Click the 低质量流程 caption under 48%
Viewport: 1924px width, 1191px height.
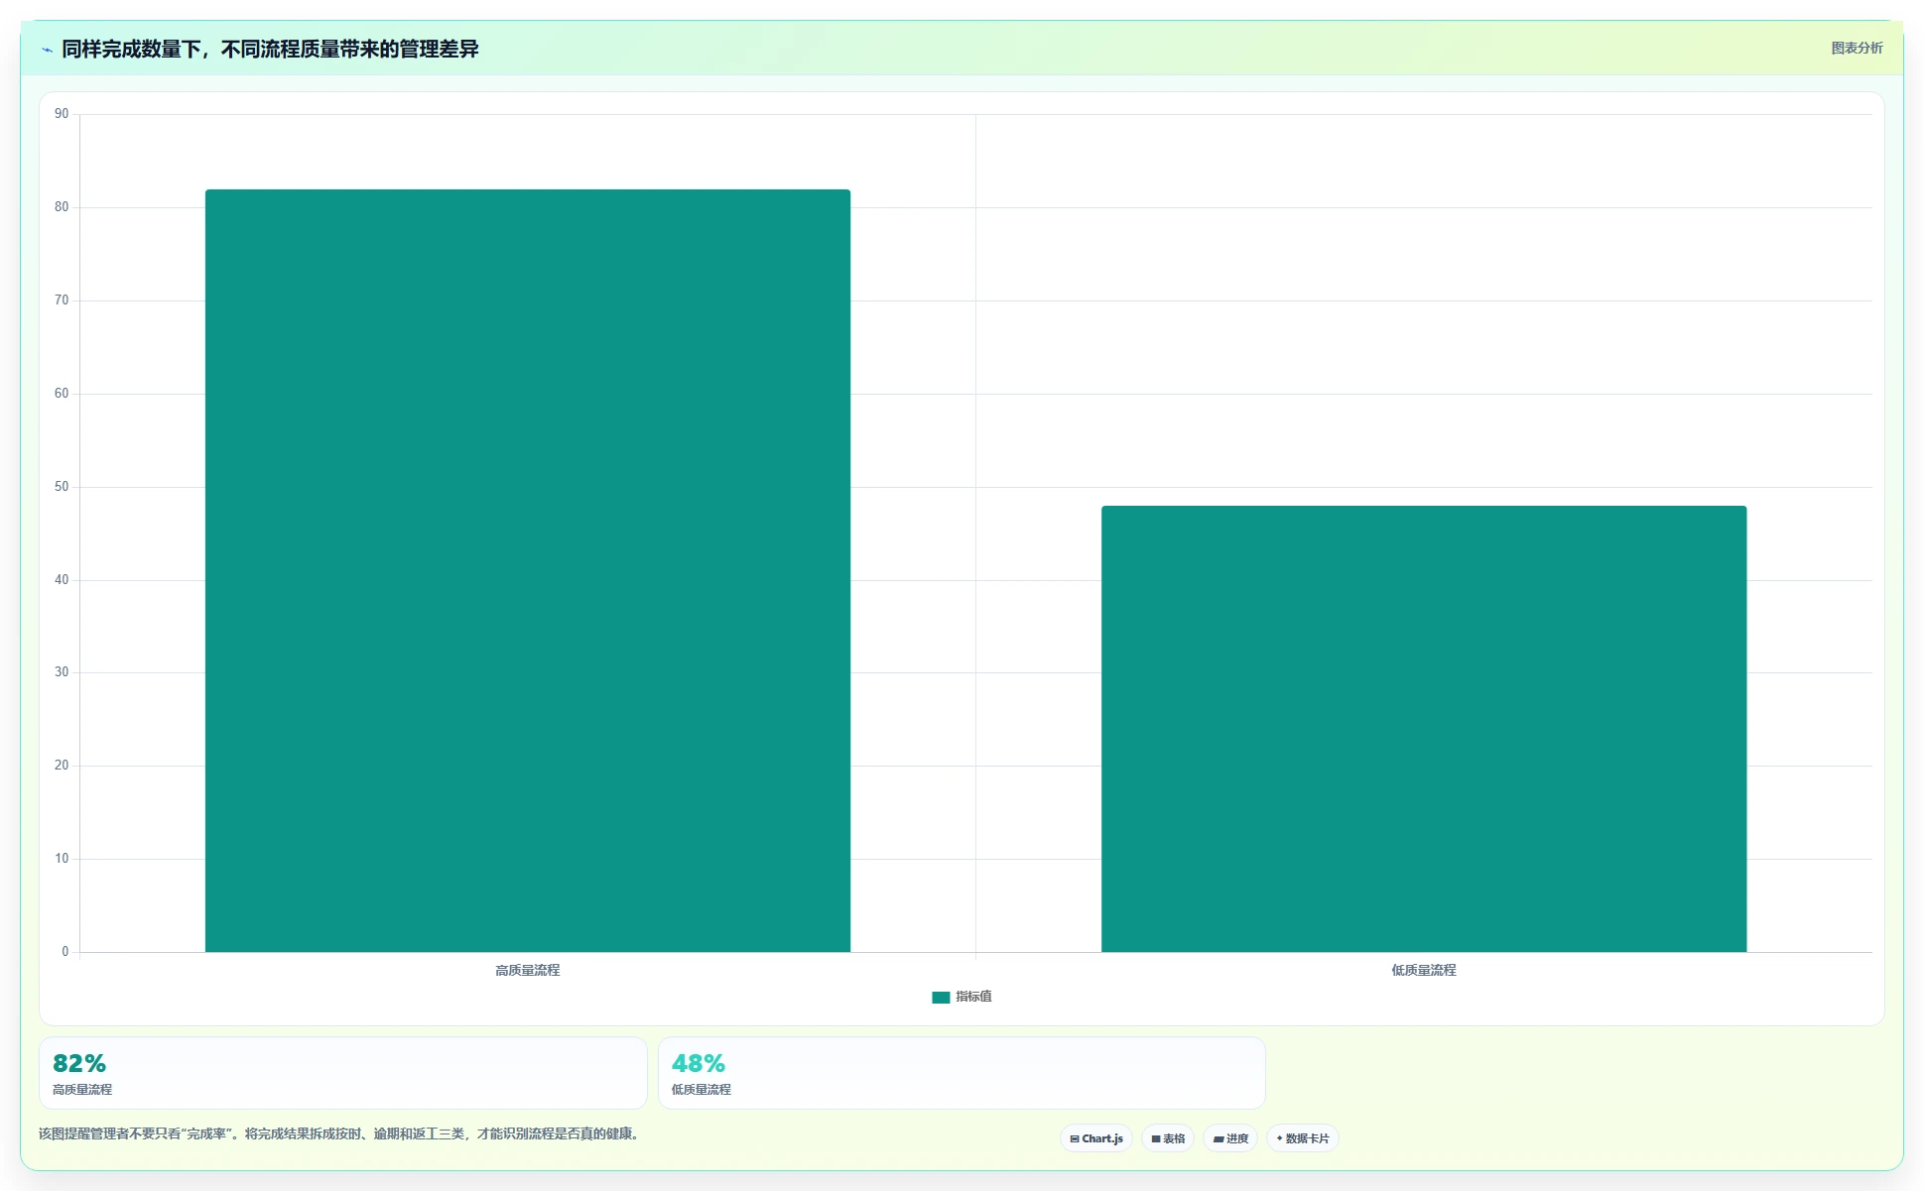point(702,1089)
